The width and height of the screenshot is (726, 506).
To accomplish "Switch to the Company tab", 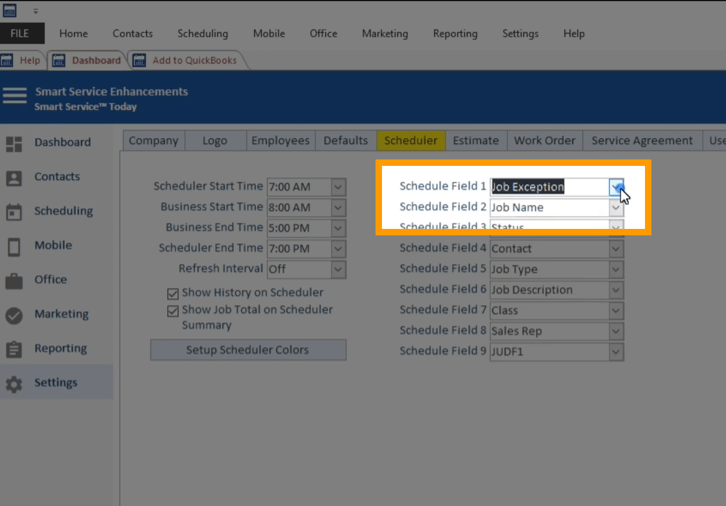I will coord(154,141).
